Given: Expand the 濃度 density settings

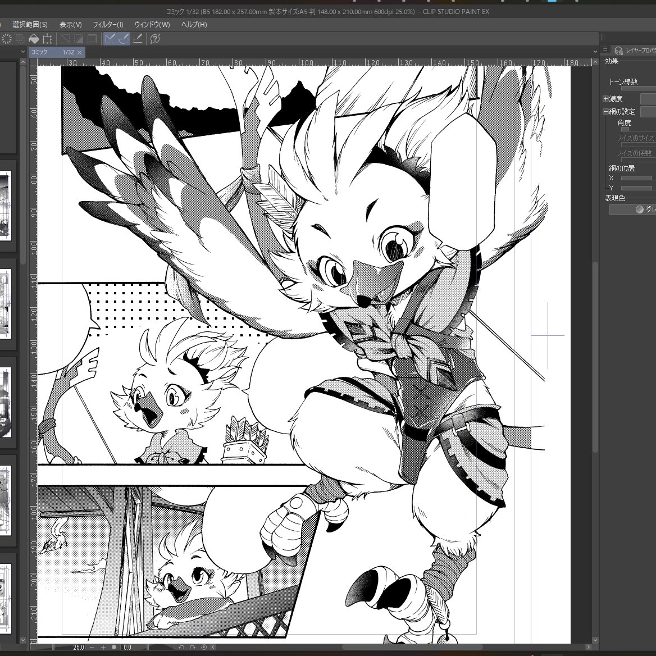Looking at the screenshot, I should (x=605, y=99).
